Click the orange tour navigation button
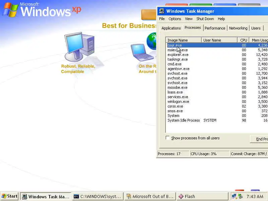The height and width of the screenshot is (201, 268). point(149,15)
